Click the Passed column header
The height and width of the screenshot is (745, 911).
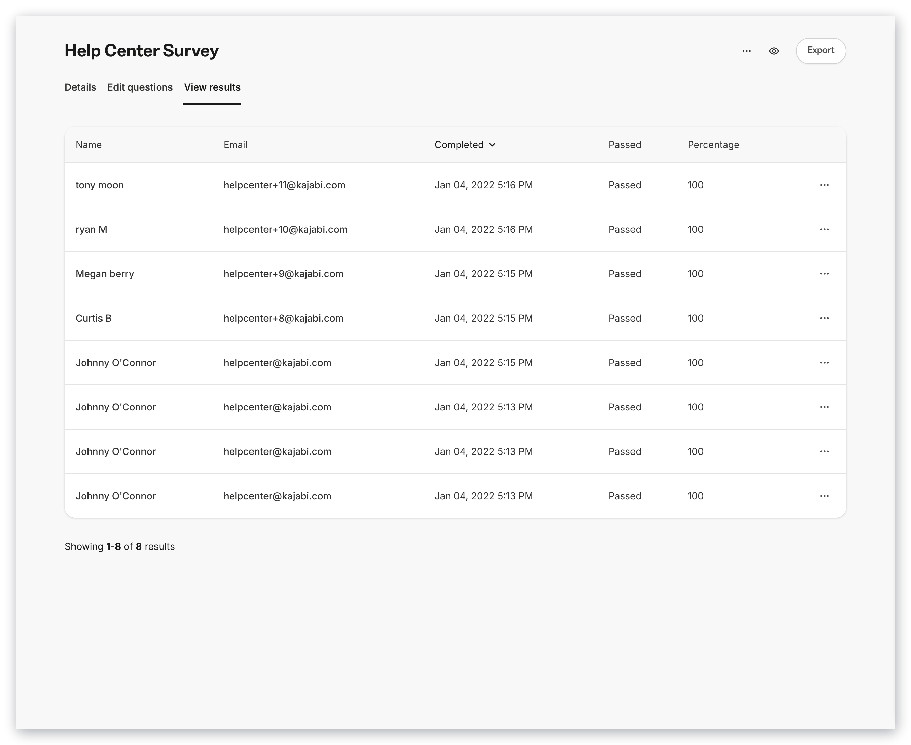click(x=624, y=145)
